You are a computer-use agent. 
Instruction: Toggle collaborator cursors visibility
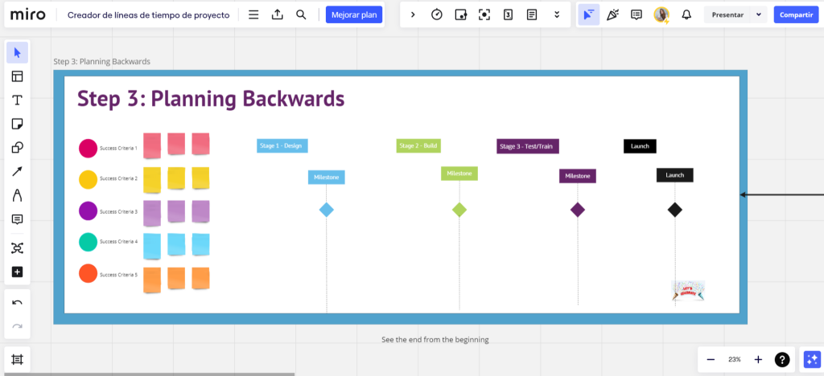[589, 14]
